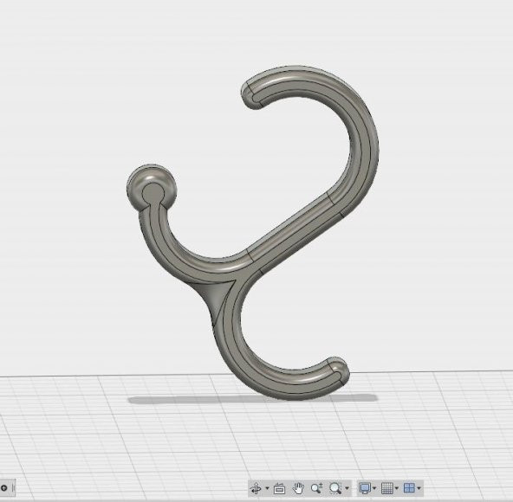
Task: Click the Zoom Window fit icon
Action: (335, 489)
